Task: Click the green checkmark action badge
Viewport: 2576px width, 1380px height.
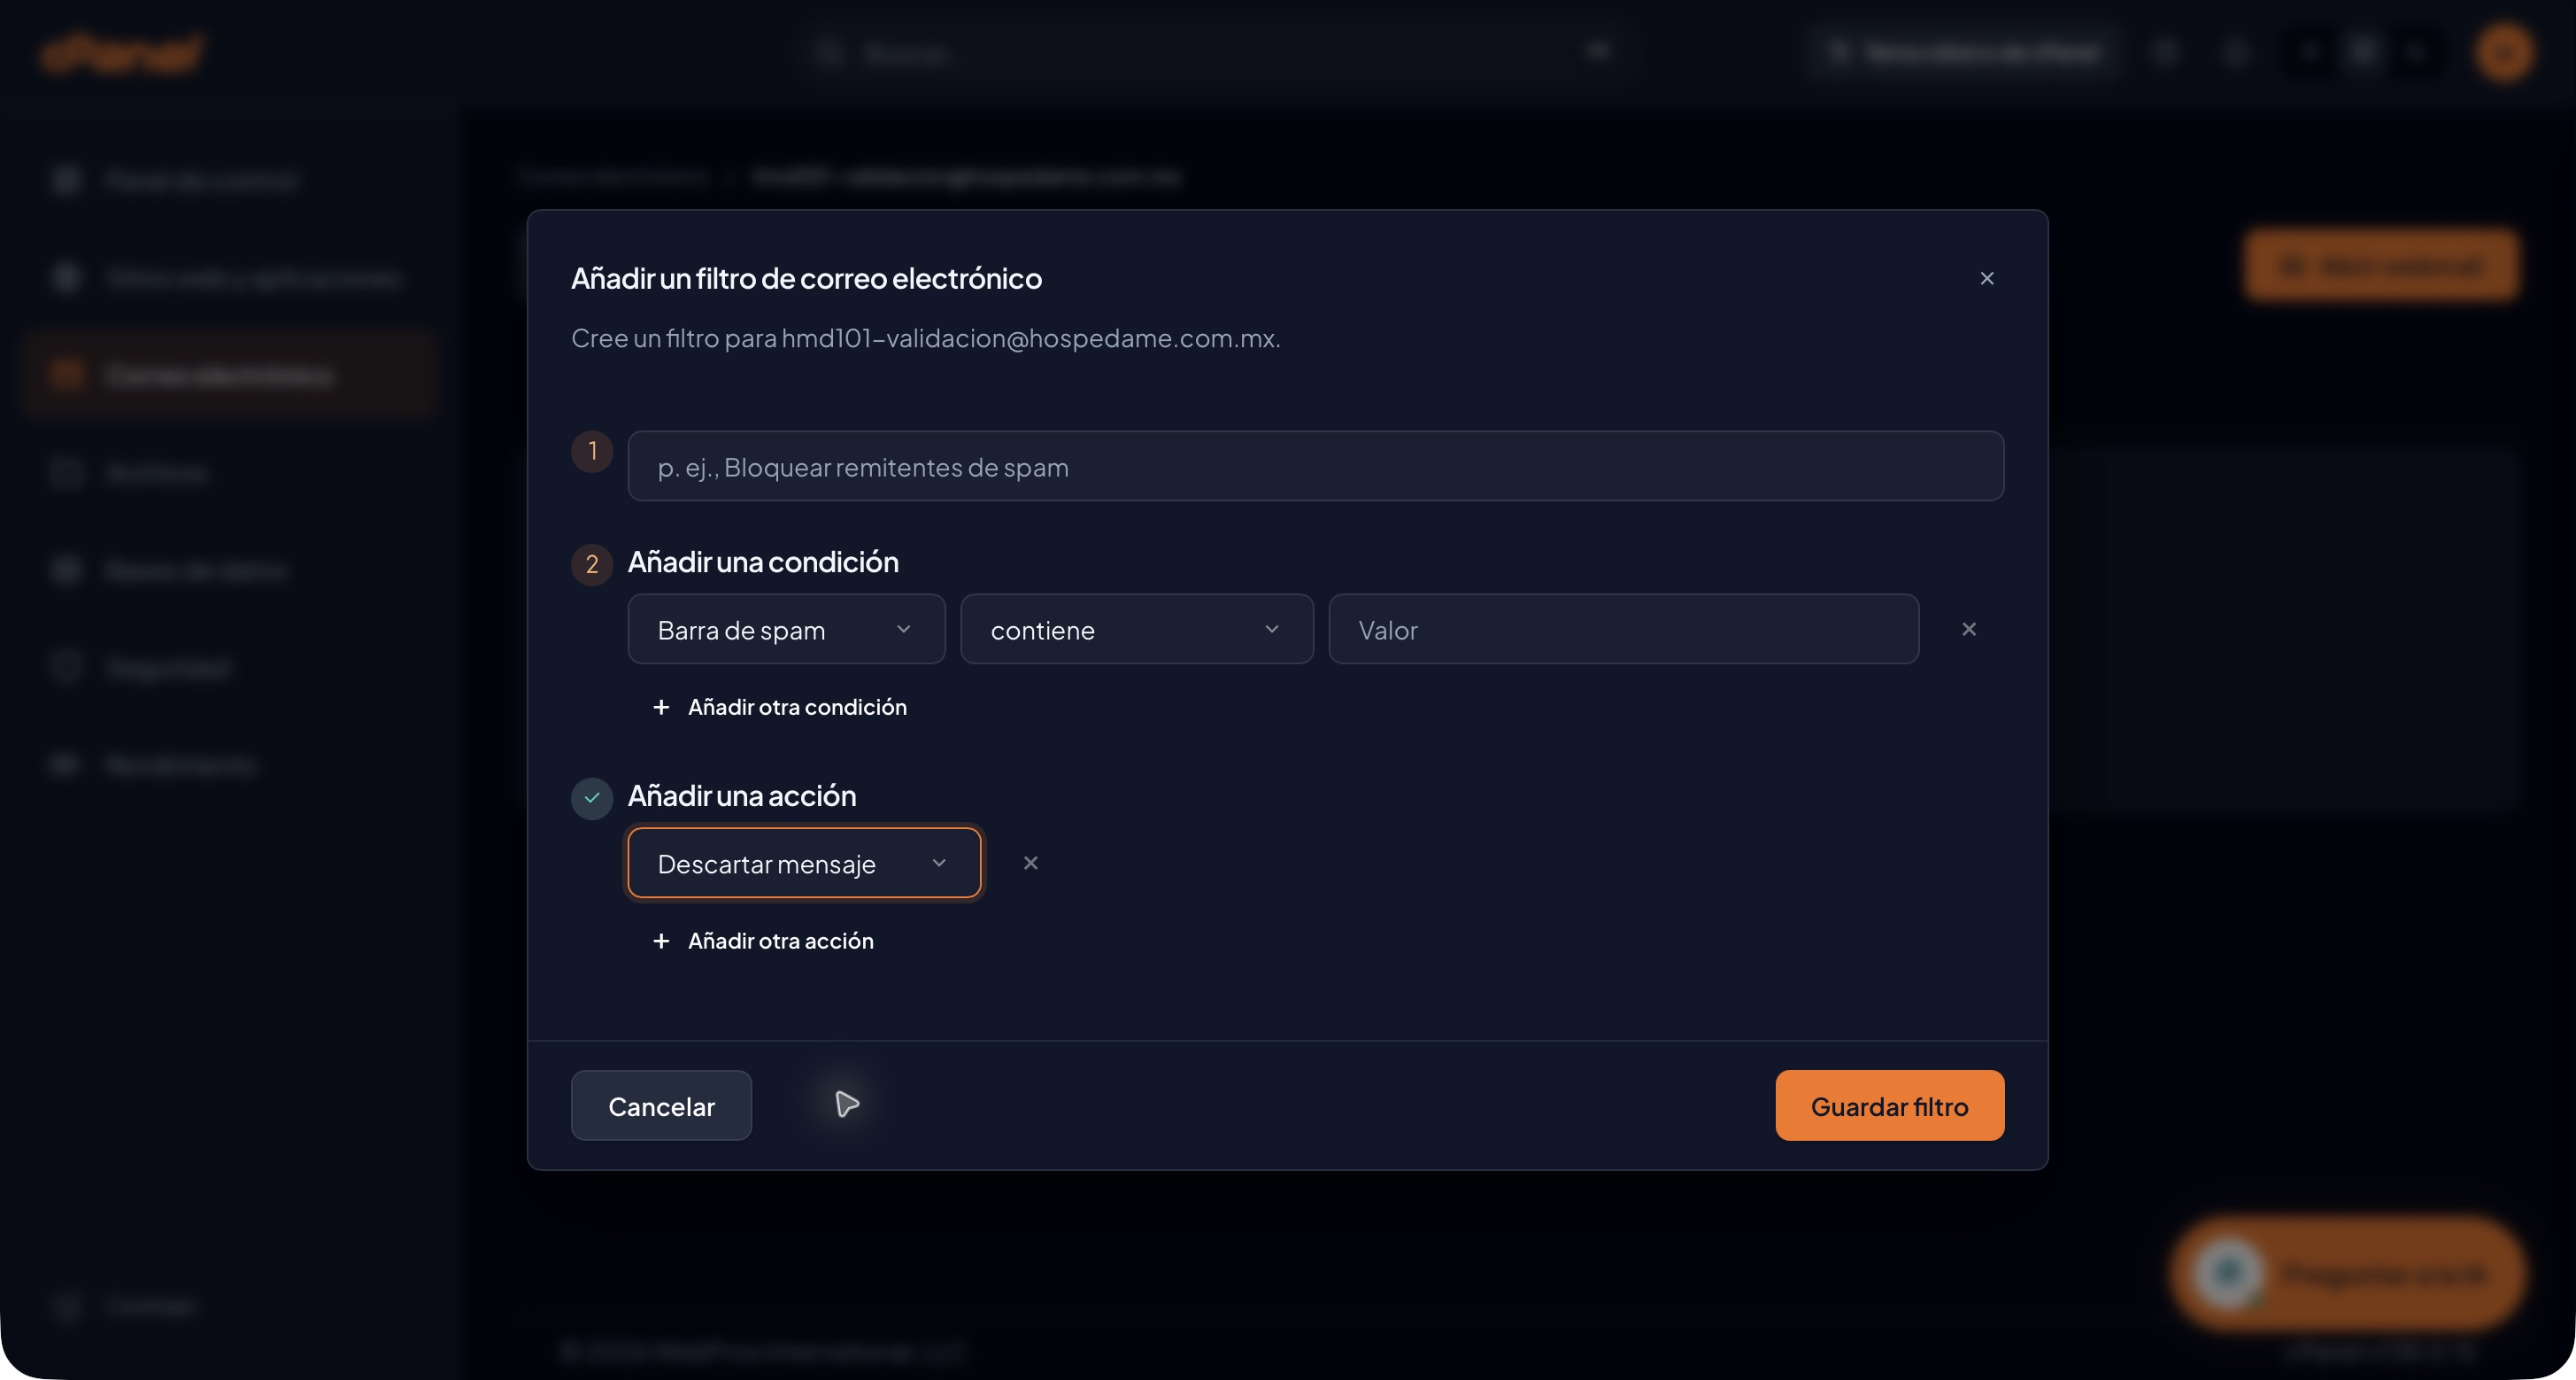Action: coord(592,797)
